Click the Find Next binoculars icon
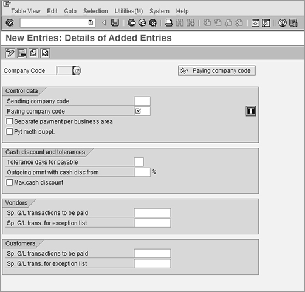The width and height of the screenshot is (305, 292). pos(191,23)
